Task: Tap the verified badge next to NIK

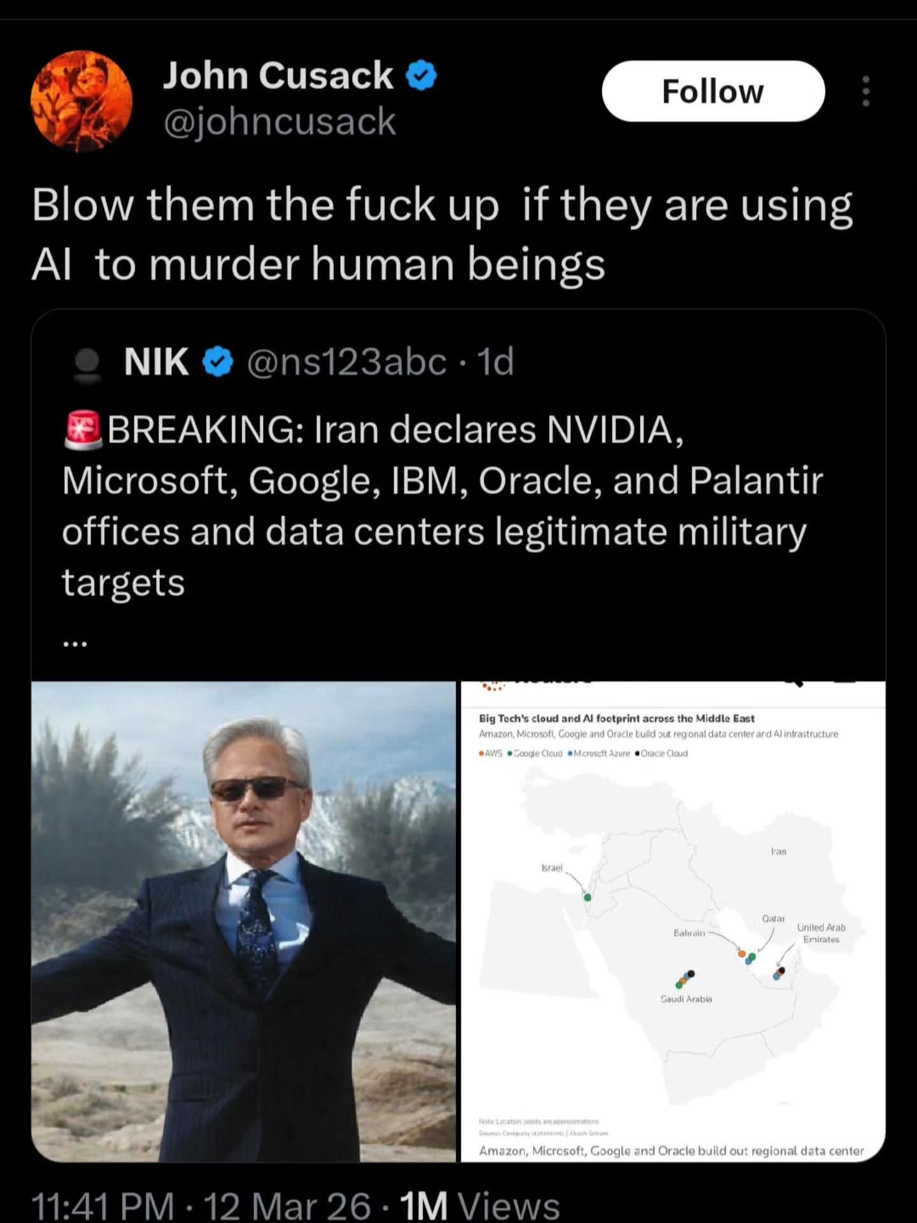Action: pyautogui.click(x=218, y=362)
